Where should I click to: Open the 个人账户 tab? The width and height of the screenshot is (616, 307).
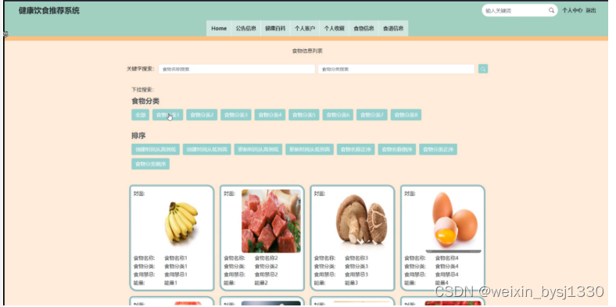pos(305,28)
